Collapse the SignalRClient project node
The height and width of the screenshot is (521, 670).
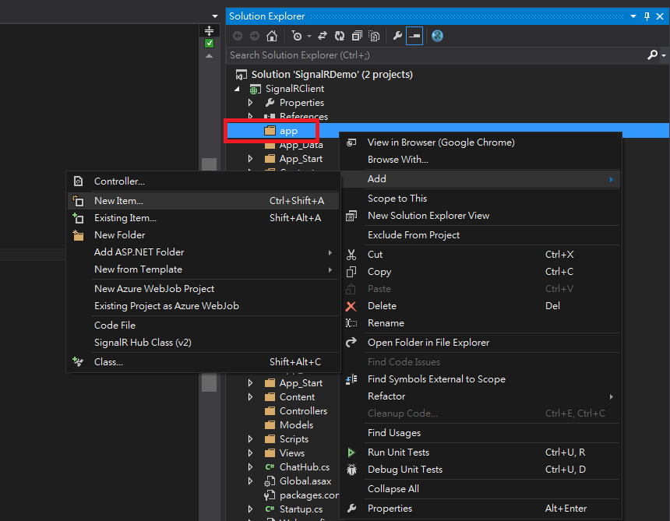[x=237, y=89]
